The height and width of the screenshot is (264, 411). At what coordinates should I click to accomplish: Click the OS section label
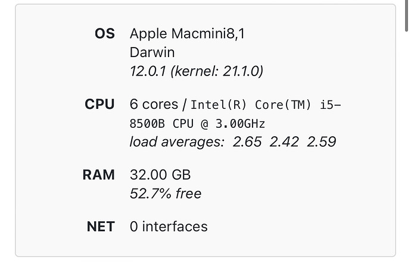click(104, 34)
